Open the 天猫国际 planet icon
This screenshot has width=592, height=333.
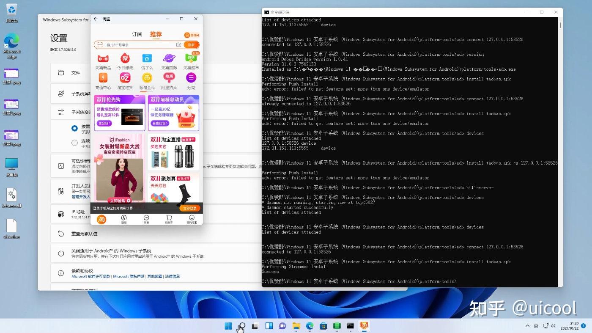tap(169, 58)
